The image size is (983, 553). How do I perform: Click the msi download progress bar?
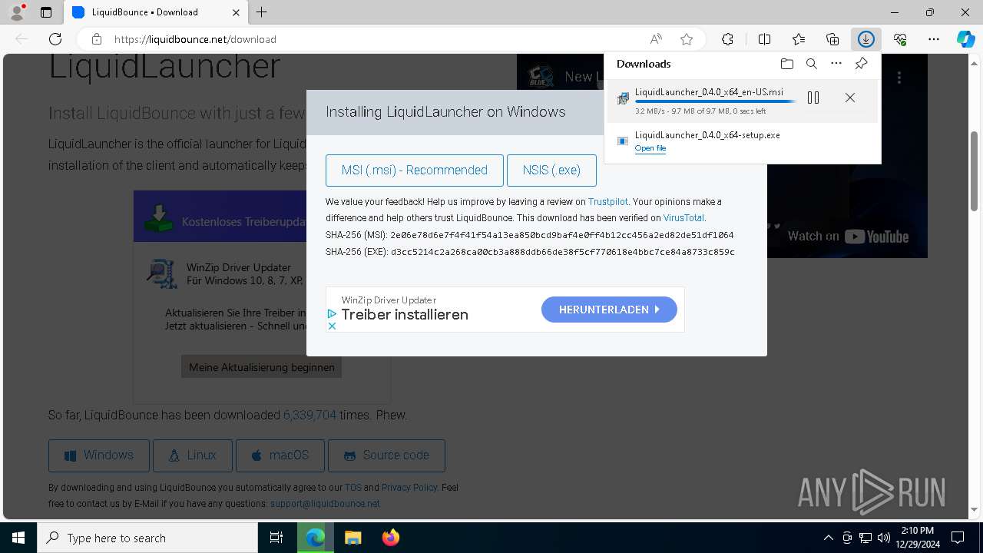[715, 101]
